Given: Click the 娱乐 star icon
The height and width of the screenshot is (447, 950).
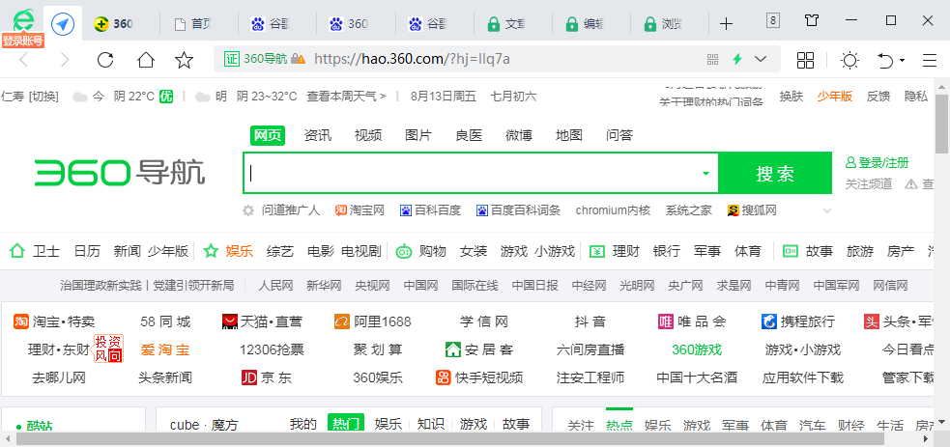Looking at the screenshot, I should pyautogui.click(x=211, y=251).
